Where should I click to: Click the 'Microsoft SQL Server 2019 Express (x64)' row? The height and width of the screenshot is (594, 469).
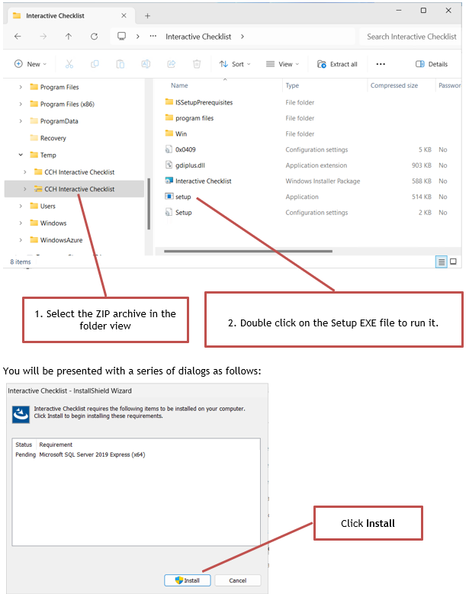(x=137, y=454)
